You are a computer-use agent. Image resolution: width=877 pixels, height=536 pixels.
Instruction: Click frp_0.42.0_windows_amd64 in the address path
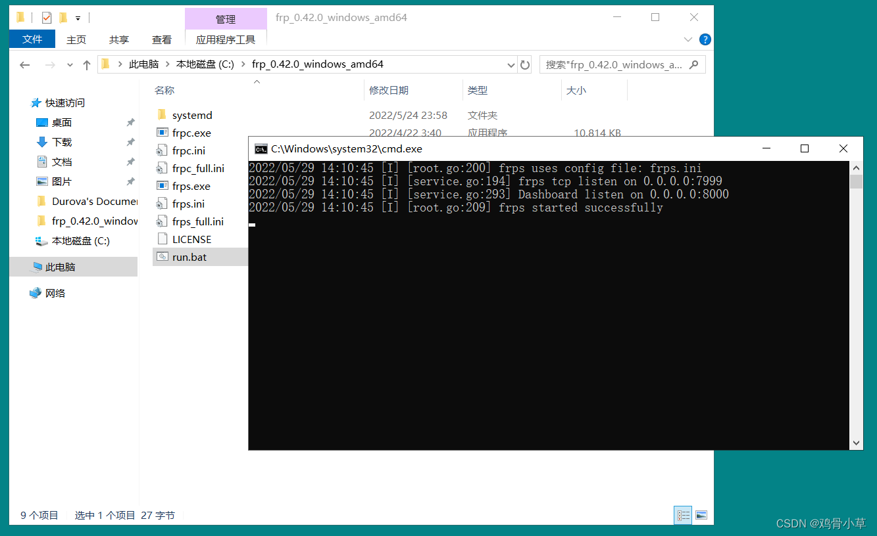point(318,64)
